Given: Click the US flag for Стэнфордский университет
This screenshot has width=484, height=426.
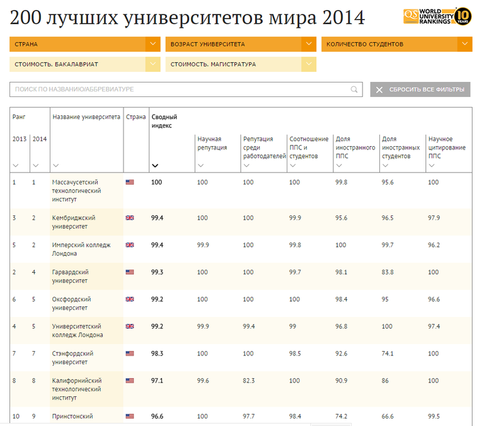Looking at the screenshot, I should coord(130,354).
